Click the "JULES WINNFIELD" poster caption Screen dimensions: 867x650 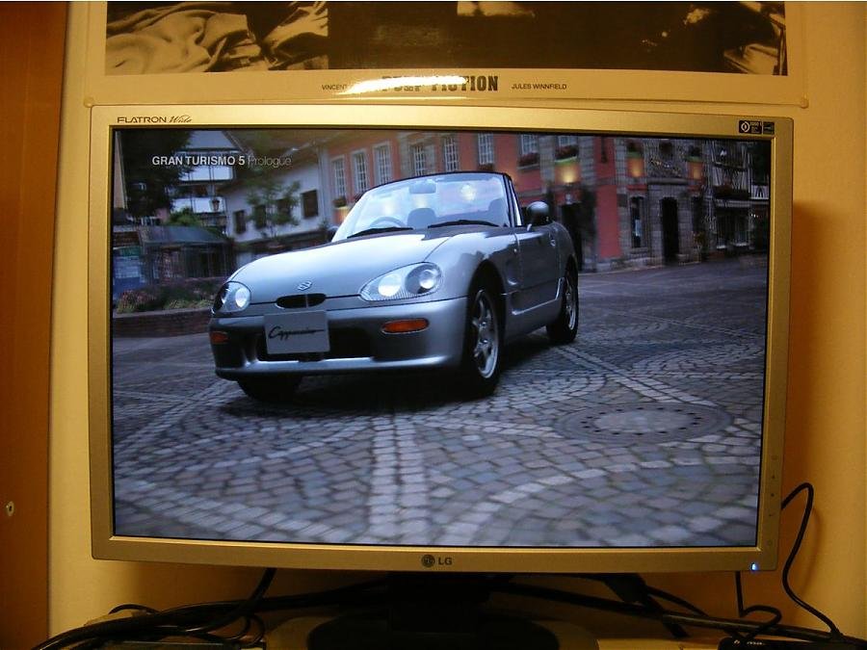[539, 87]
